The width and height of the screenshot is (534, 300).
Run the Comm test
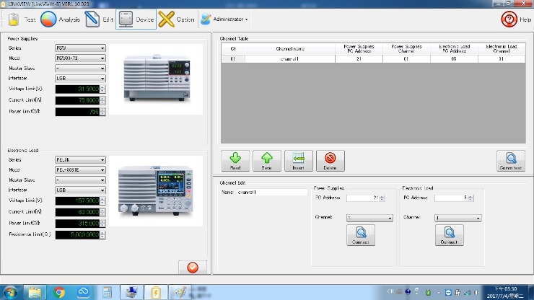[510, 160]
